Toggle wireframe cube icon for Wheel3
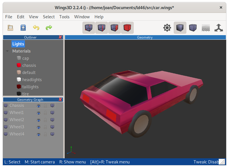The width and height of the screenshot is (229, 168). coord(52,127)
